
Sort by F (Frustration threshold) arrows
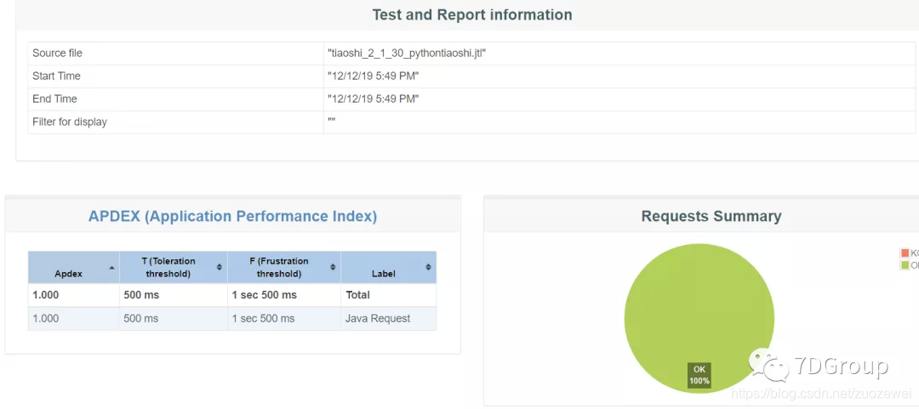pyautogui.click(x=333, y=267)
